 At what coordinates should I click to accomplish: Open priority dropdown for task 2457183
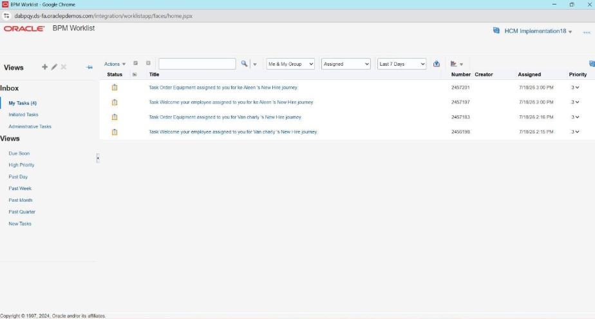pos(575,117)
